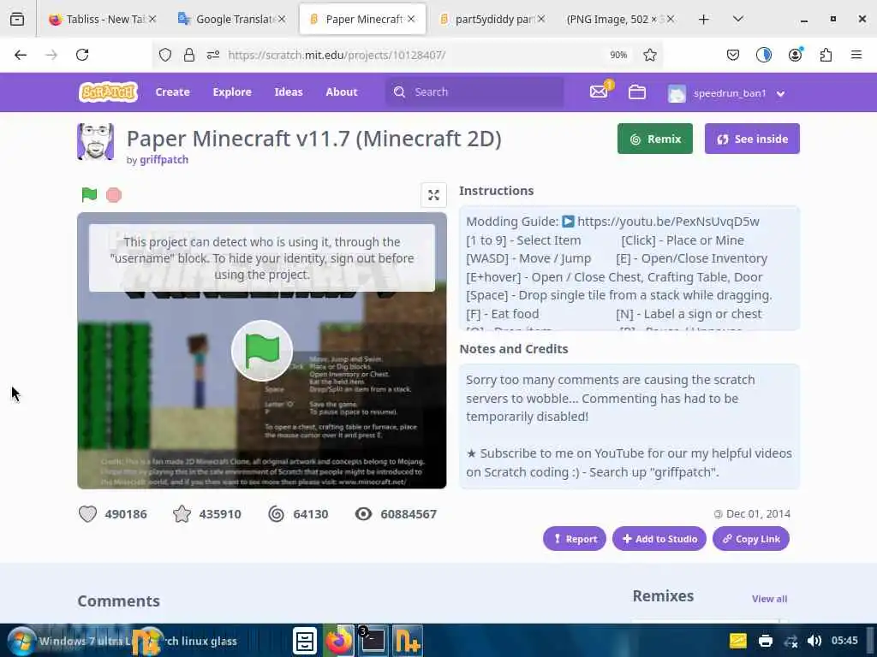Click the 90% zoom level indicator
This screenshot has width=877, height=657.
point(618,55)
